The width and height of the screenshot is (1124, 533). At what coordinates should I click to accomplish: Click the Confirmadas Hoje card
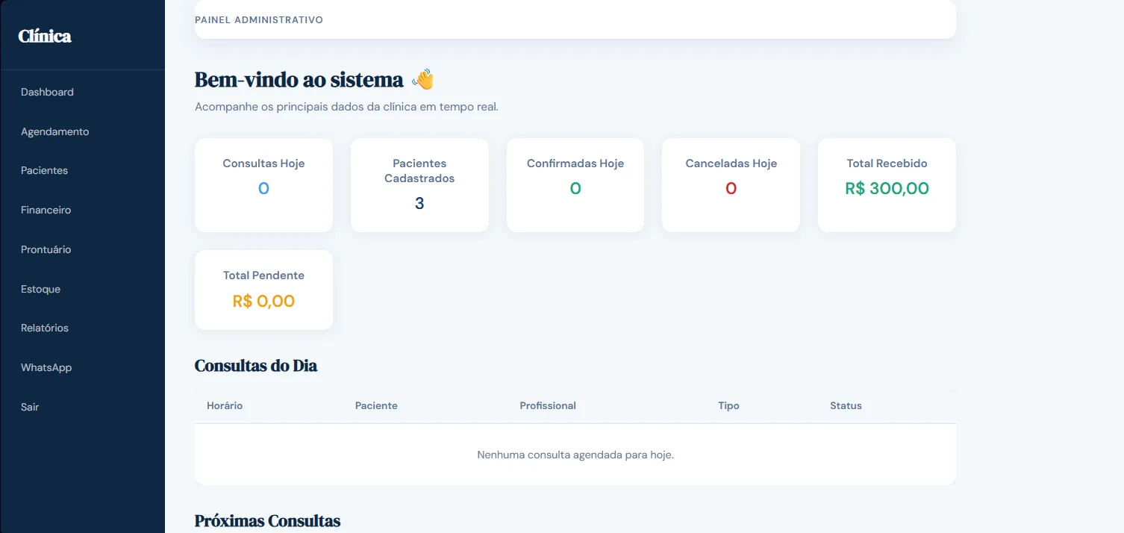pos(575,185)
